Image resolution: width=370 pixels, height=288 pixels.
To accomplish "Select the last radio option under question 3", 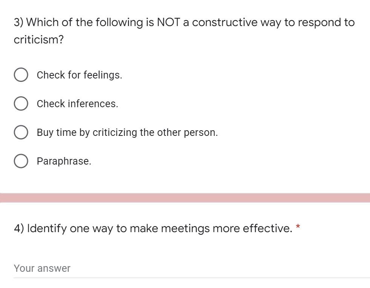I will point(21,160).
